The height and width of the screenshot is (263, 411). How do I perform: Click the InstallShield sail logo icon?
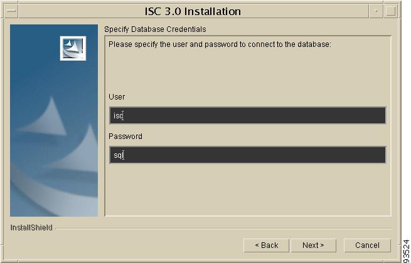[73, 48]
